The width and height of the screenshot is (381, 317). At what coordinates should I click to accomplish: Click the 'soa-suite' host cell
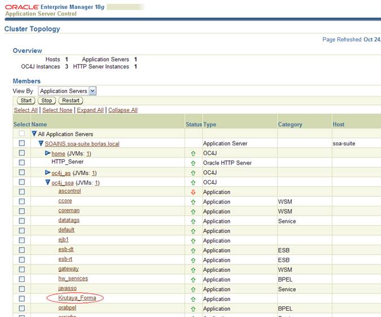(344, 143)
